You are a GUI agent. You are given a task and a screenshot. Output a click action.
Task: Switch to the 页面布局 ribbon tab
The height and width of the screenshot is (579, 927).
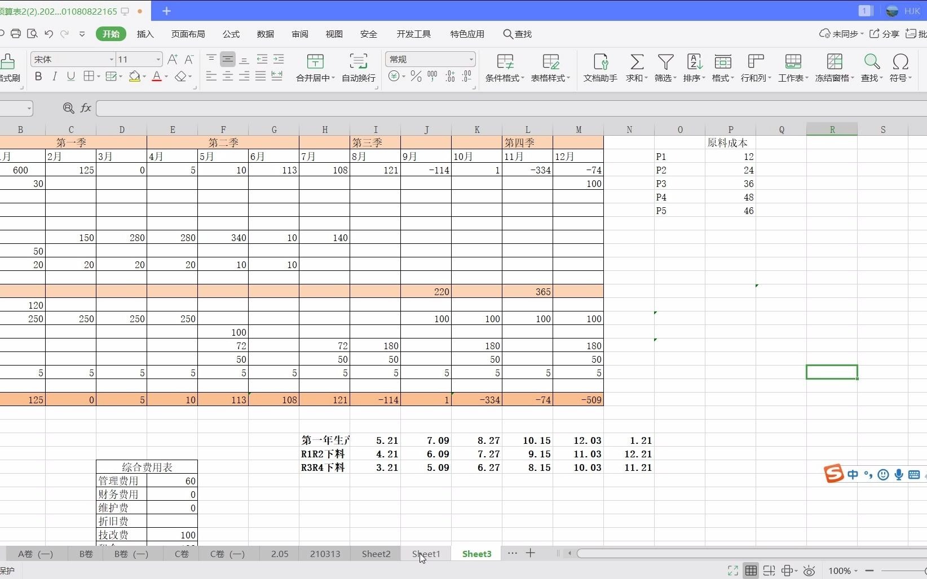[x=188, y=34]
